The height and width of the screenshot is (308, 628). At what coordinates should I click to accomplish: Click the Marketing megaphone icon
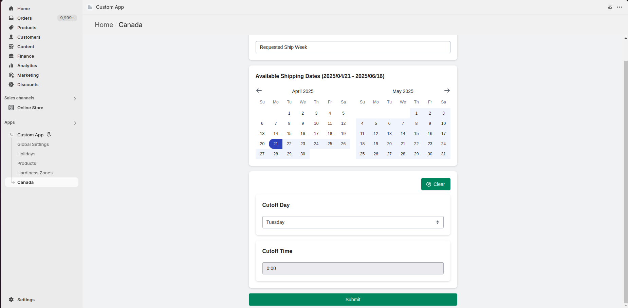pyautogui.click(x=12, y=75)
